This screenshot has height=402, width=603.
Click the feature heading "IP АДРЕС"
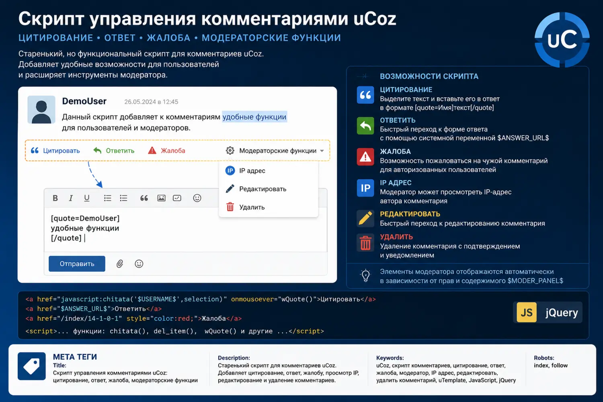[396, 183]
